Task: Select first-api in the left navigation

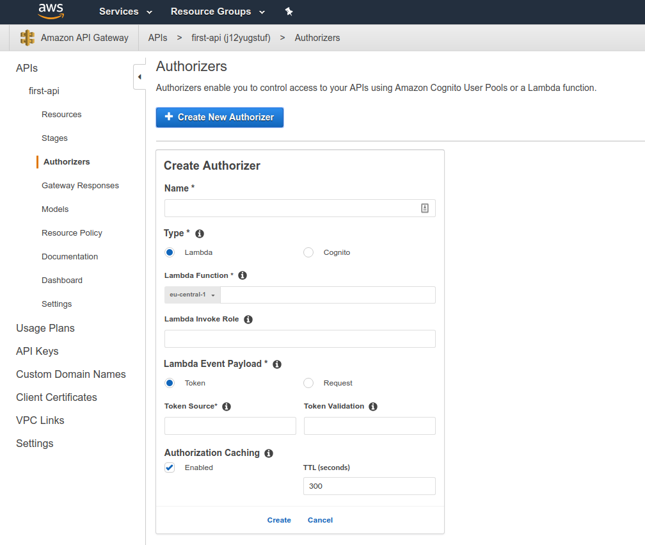Action: 44,91
